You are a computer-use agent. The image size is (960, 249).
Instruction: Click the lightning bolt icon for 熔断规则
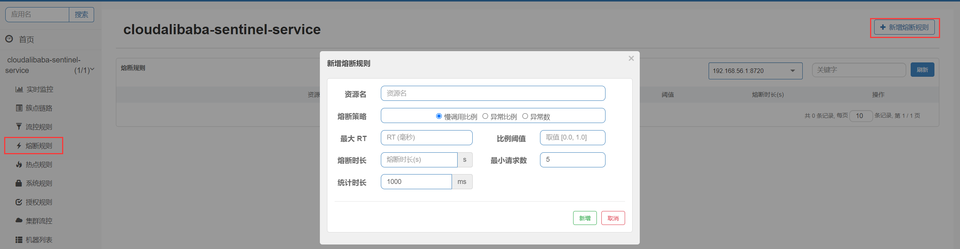[19, 146]
